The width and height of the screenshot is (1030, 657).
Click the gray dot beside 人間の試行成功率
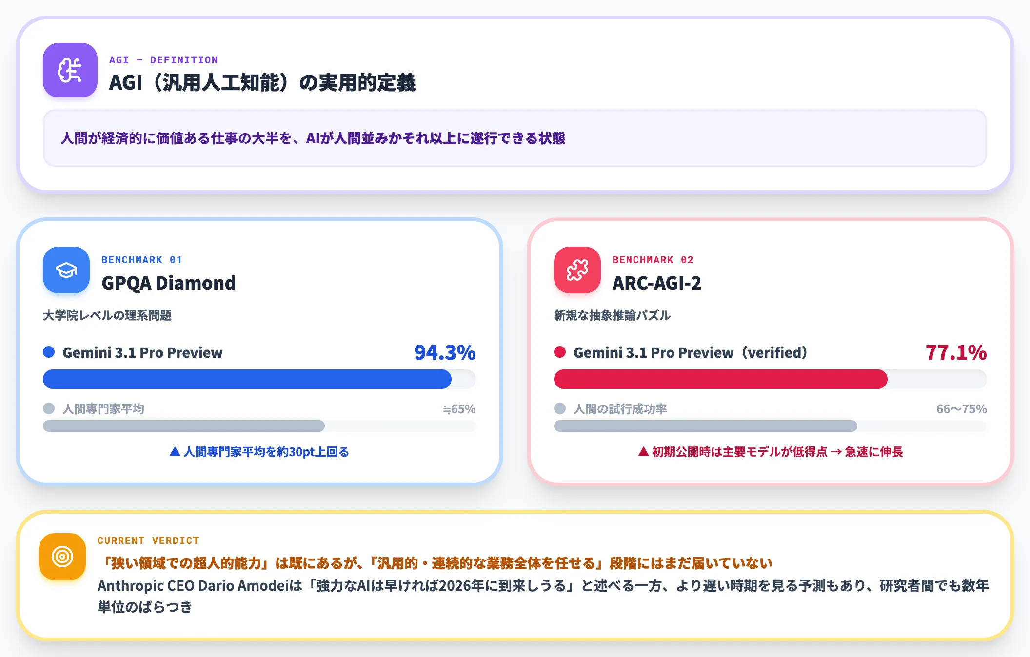(560, 408)
